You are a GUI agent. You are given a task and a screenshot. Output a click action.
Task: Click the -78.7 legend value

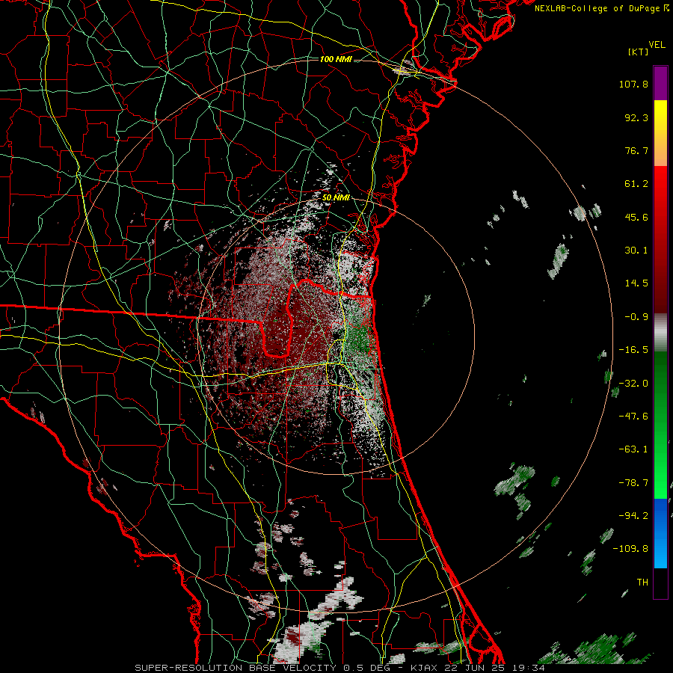633,483
